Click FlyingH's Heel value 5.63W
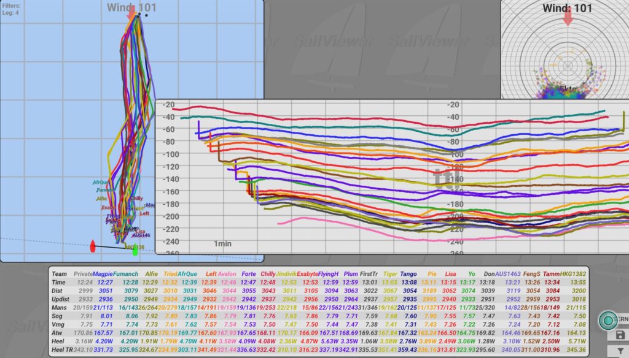Viewport: 629px width, 358px height. (x=329, y=341)
